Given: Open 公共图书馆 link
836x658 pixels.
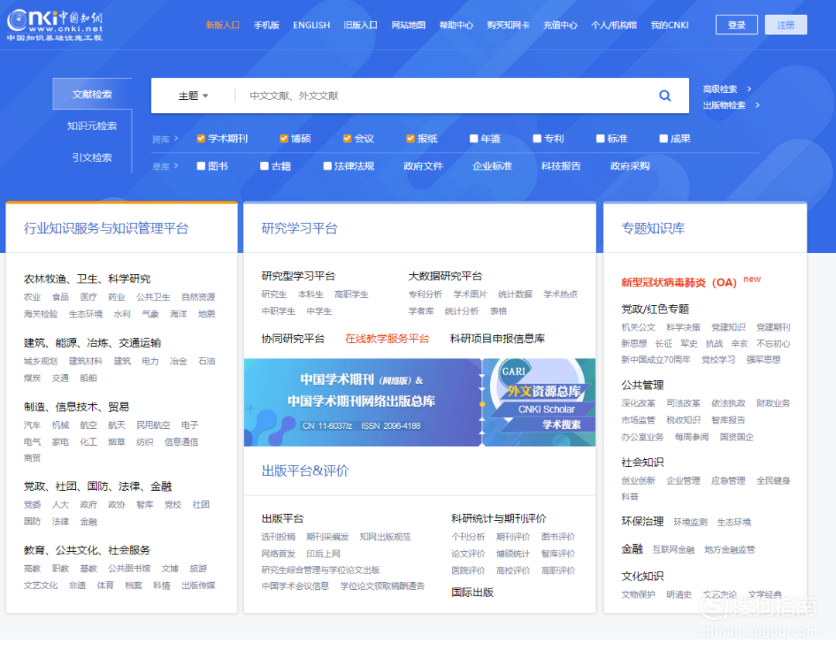Looking at the screenshot, I should coord(129,568).
